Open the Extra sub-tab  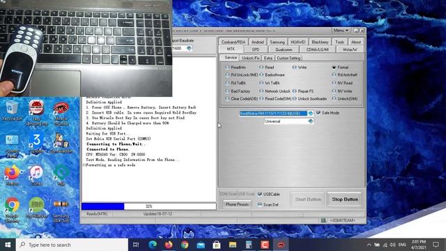[x=268, y=58]
